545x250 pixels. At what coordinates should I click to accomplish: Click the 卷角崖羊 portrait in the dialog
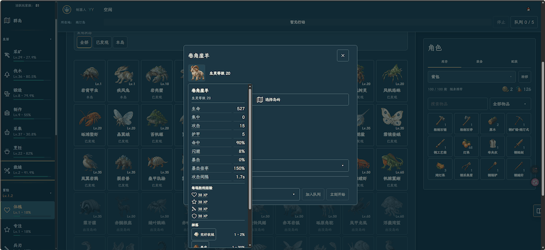tap(197, 73)
